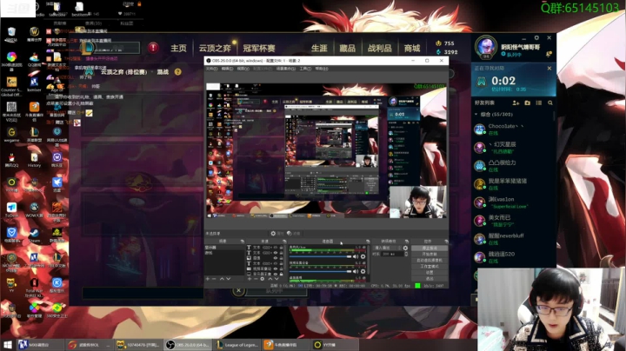The width and height of the screenshot is (626, 351).
Task: Switch to OBS on the taskbar
Action: (187, 345)
